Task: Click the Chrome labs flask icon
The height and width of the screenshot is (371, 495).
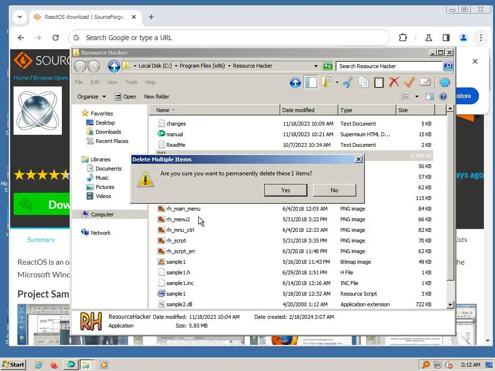Action: 428,38
